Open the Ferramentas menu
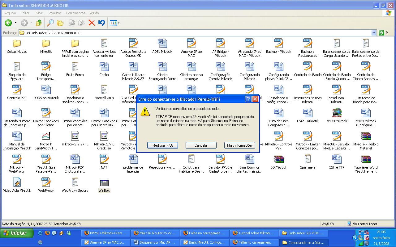Screen dimensions: 396x247 [75, 13]
